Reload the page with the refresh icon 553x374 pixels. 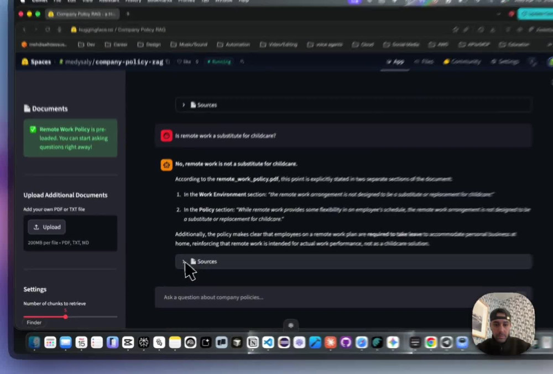pos(48,30)
